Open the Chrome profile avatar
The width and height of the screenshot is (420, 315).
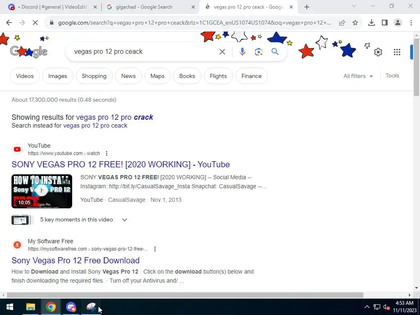(398, 23)
